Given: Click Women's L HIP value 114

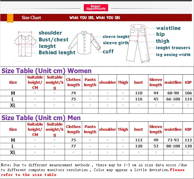Looking at the screenshot, I should pos(188,99).
